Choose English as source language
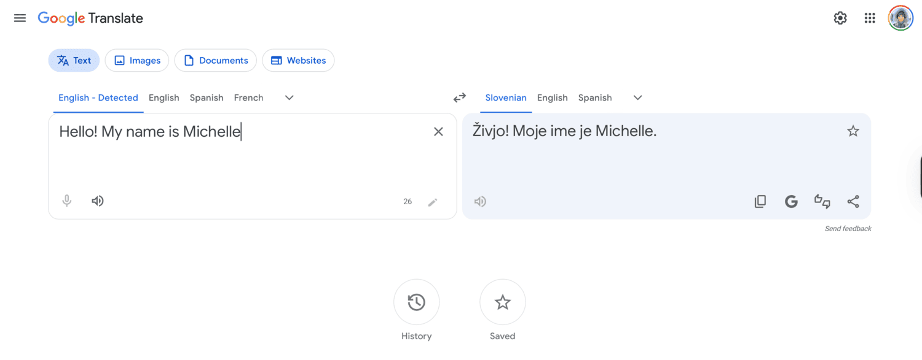 click(164, 98)
